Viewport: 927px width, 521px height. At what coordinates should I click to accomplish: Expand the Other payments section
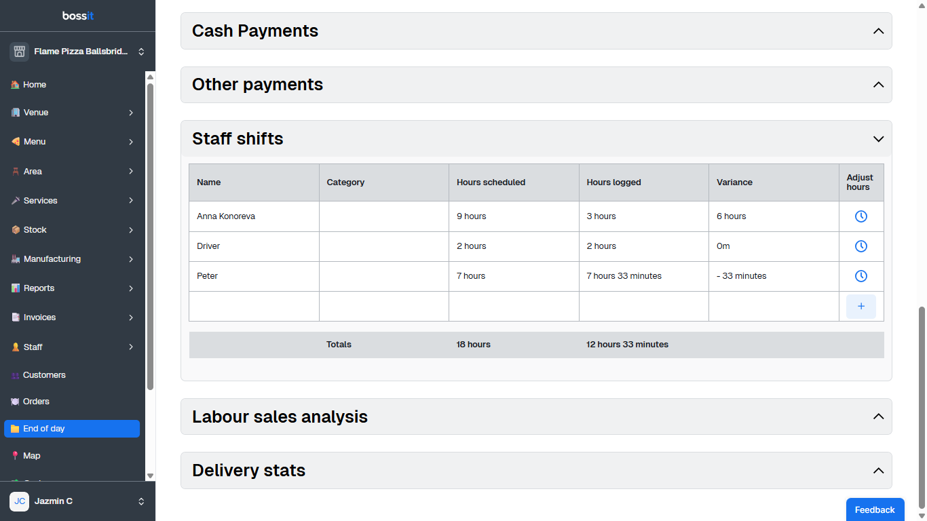click(x=878, y=85)
